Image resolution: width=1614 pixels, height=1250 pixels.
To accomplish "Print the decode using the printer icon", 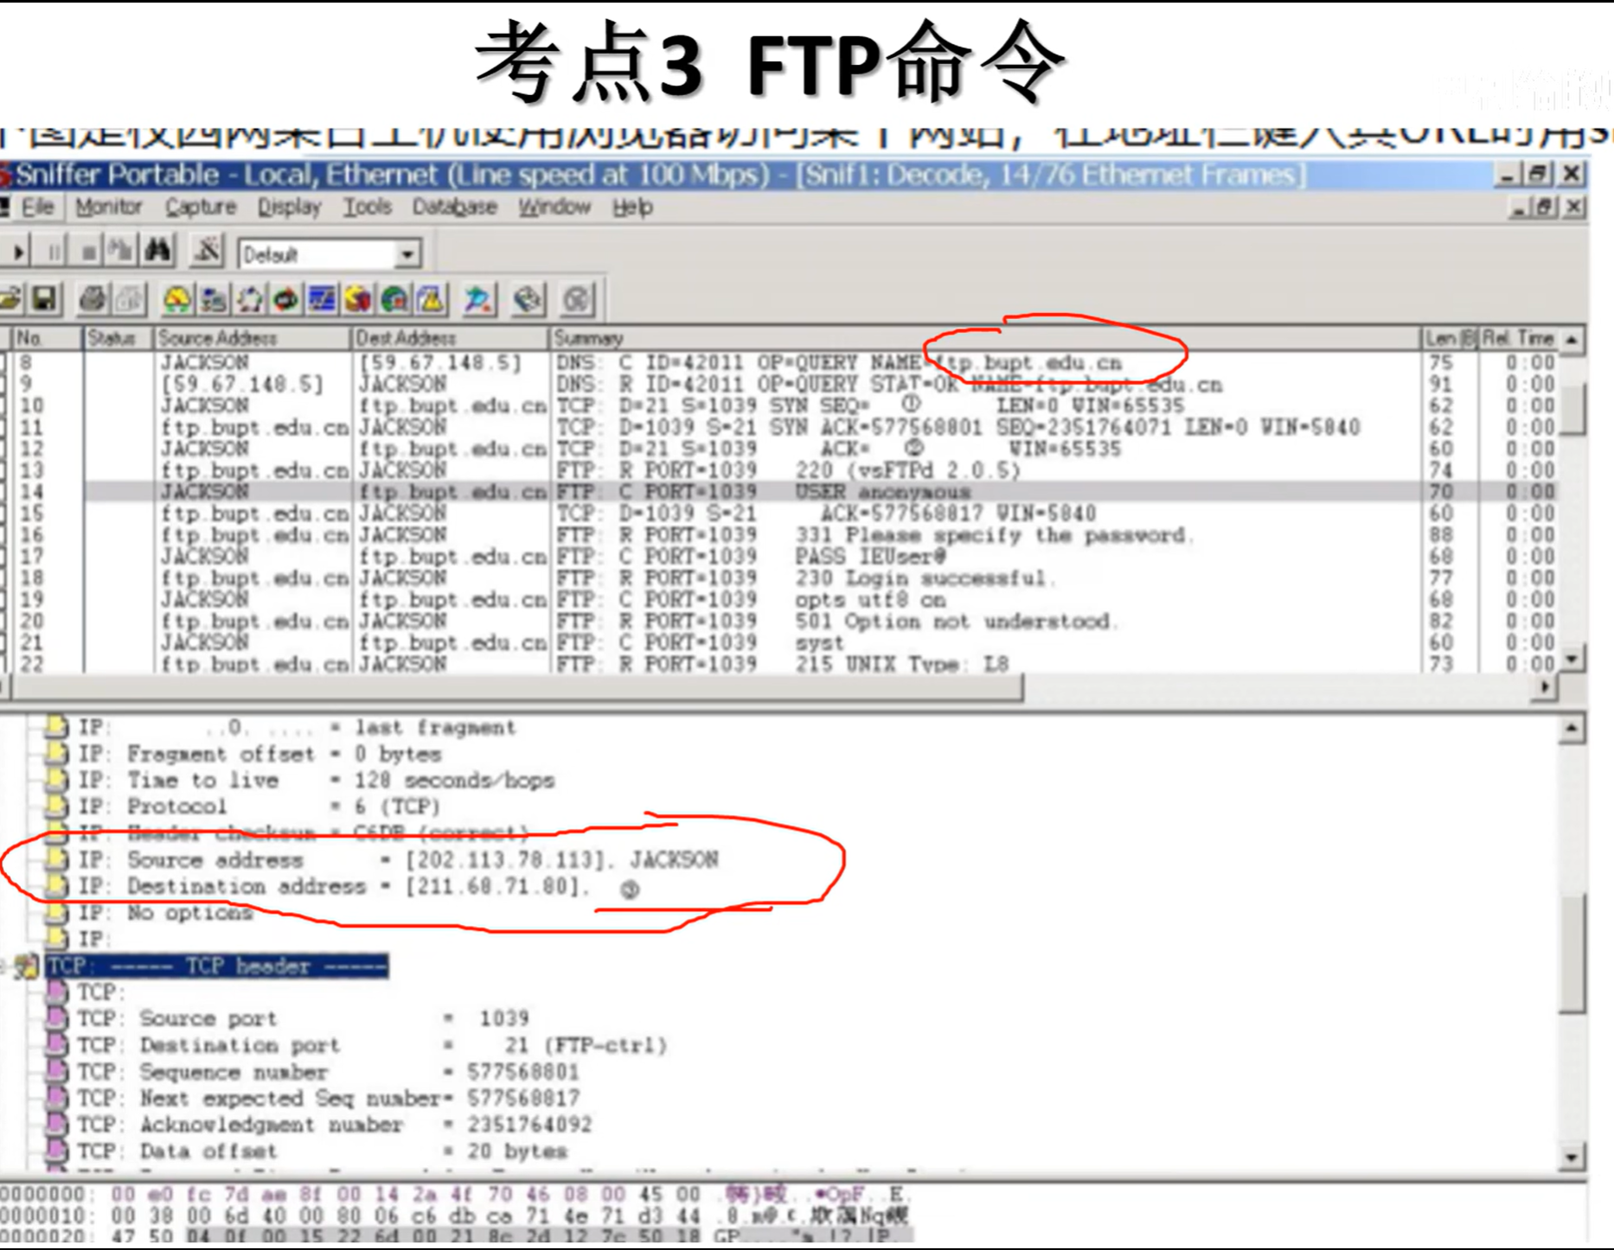I will point(93,300).
